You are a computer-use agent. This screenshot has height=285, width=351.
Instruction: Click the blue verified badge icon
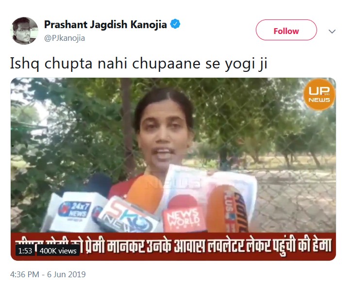(175, 24)
